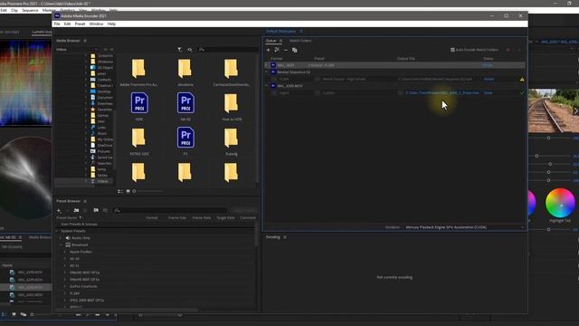Open the File menu in Media Encoder

(57, 24)
